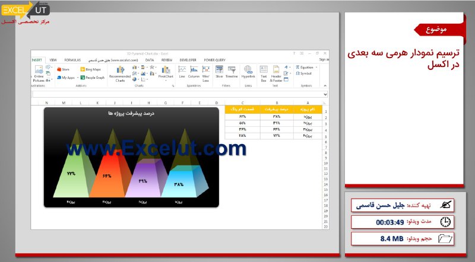Open the DATA tab
Screen dimensions: 475x262
[x=150, y=60]
